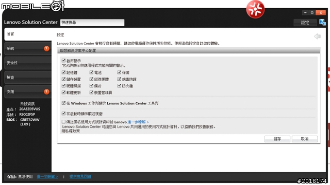Screen dimensions: 330x185
Task: Enable 傳送匿名使用方式統計資料給 Lenovo
Action: click(x=63, y=121)
